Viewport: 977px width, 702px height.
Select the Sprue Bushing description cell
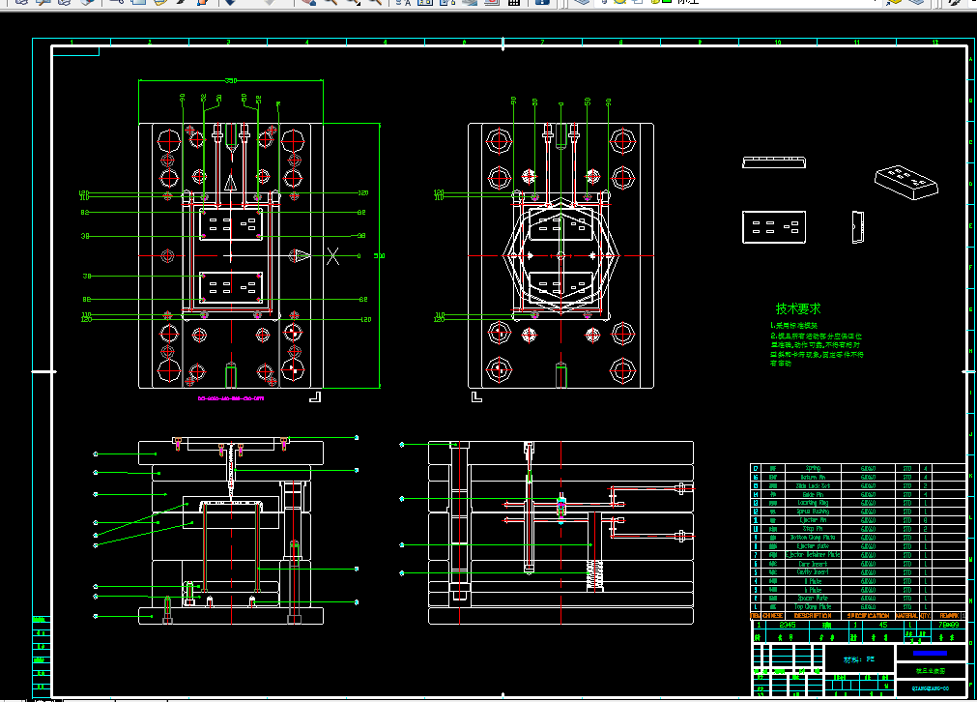[813, 512]
